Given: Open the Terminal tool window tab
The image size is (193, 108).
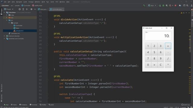Looking at the screenshot, I should click(33, 105).
